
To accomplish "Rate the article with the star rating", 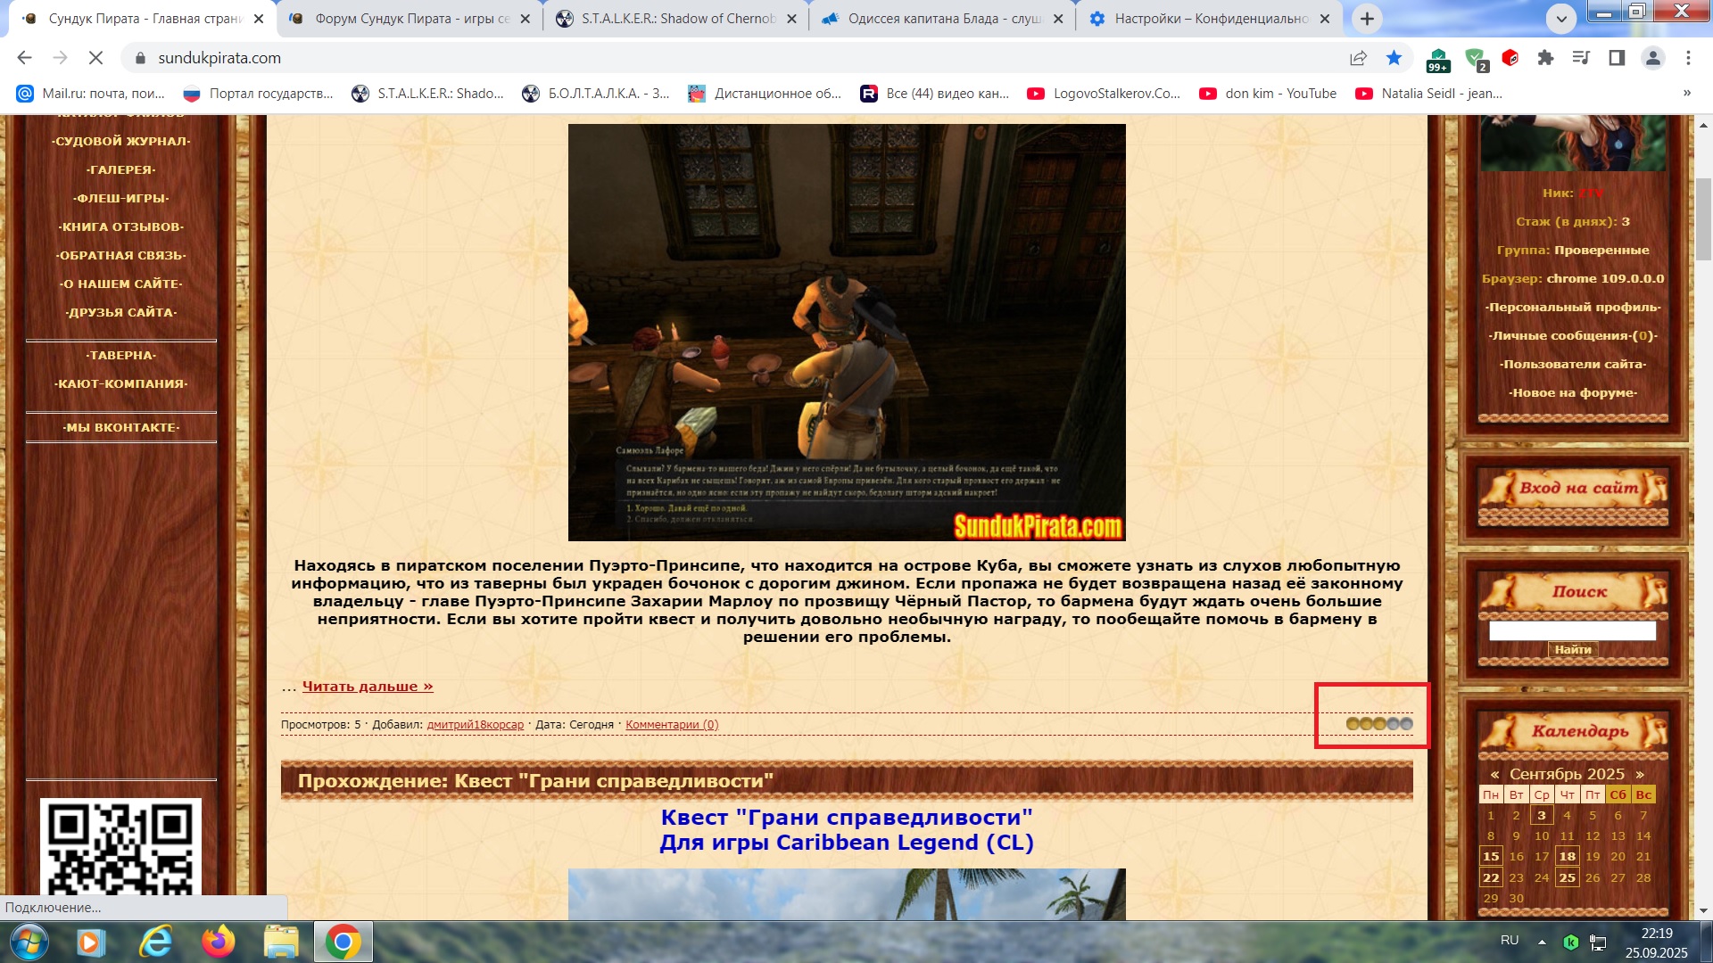I will tap(1379, 724).
